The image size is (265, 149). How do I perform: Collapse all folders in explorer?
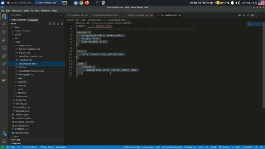point(62,24)
